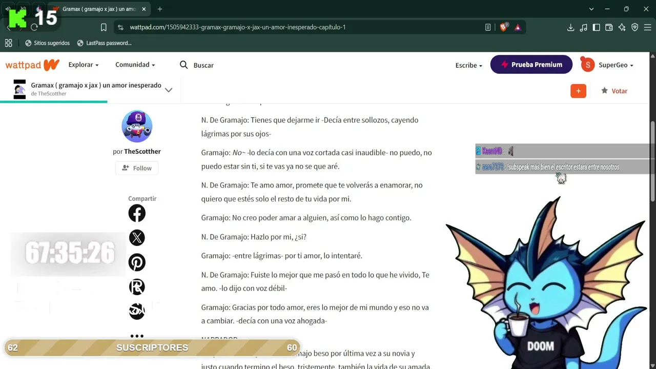656x369 pixels.
Task: Click the Prueba Premium button
Action: click(531, 65)
